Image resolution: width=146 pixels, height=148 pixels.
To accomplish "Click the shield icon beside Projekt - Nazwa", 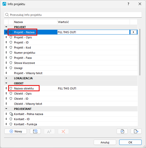I will pyautogui.click(x=11, y=32).
